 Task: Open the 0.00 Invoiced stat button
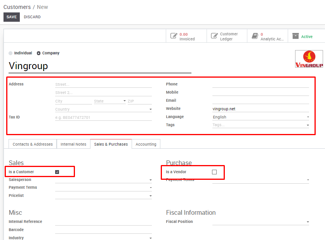click(186, 36)
